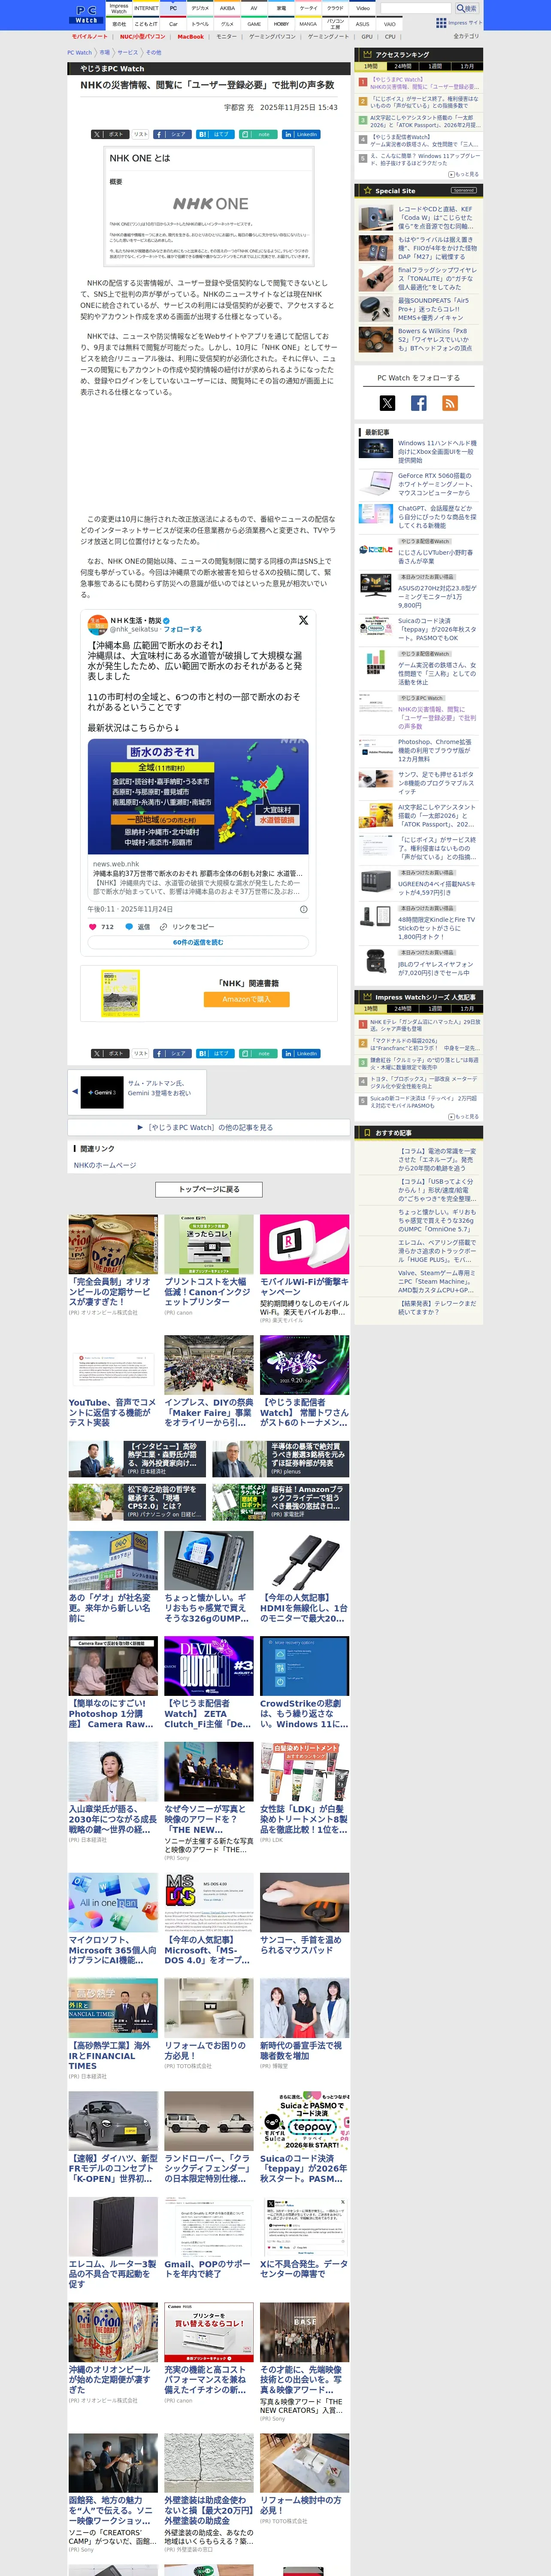Open Gmail POP support ending article
Image resolution: width=551 pixels, height=2576 pixels.
pos(209,2269)
